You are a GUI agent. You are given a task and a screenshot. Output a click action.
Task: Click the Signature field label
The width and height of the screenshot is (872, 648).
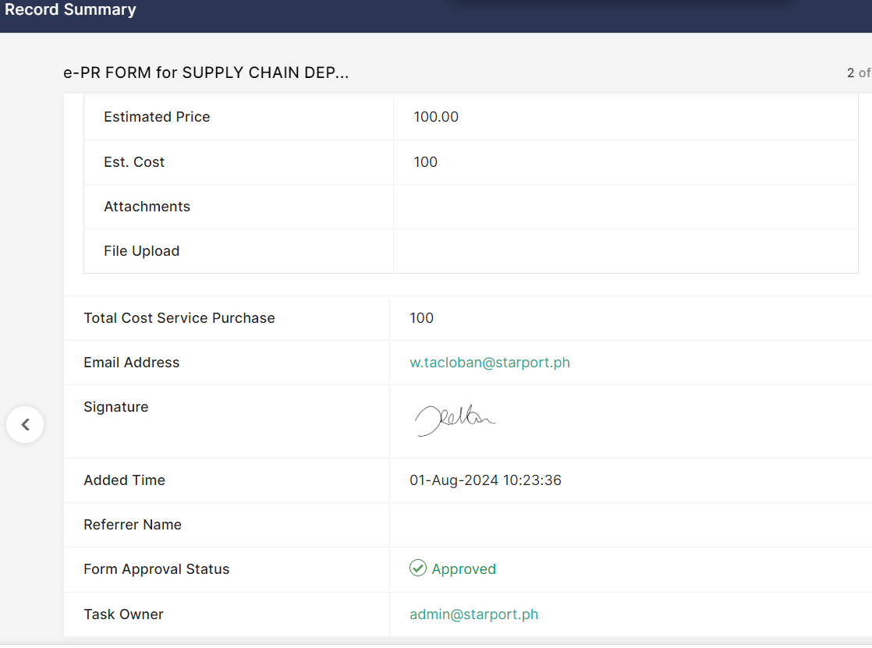115,407
